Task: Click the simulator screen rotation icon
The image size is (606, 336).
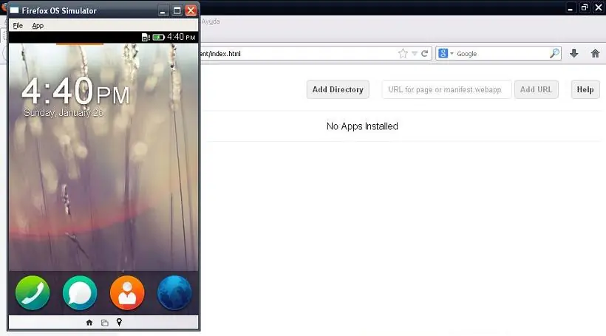Action: click(104, 323)
